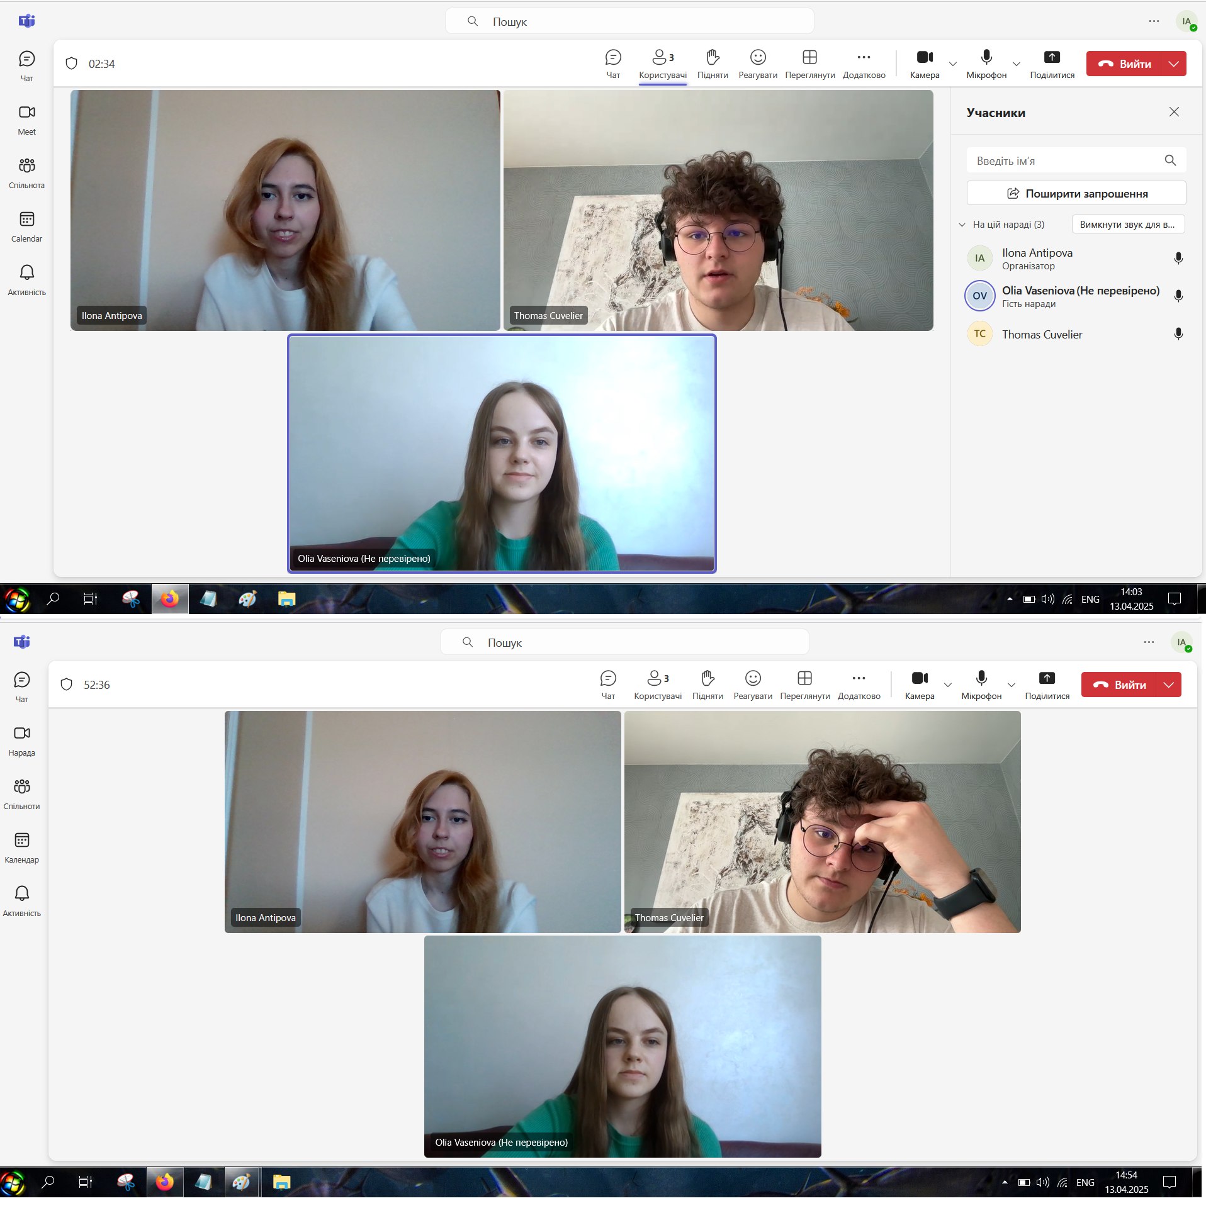
Task: Open the Календар sidebar icon
Action: pos(22,847)
